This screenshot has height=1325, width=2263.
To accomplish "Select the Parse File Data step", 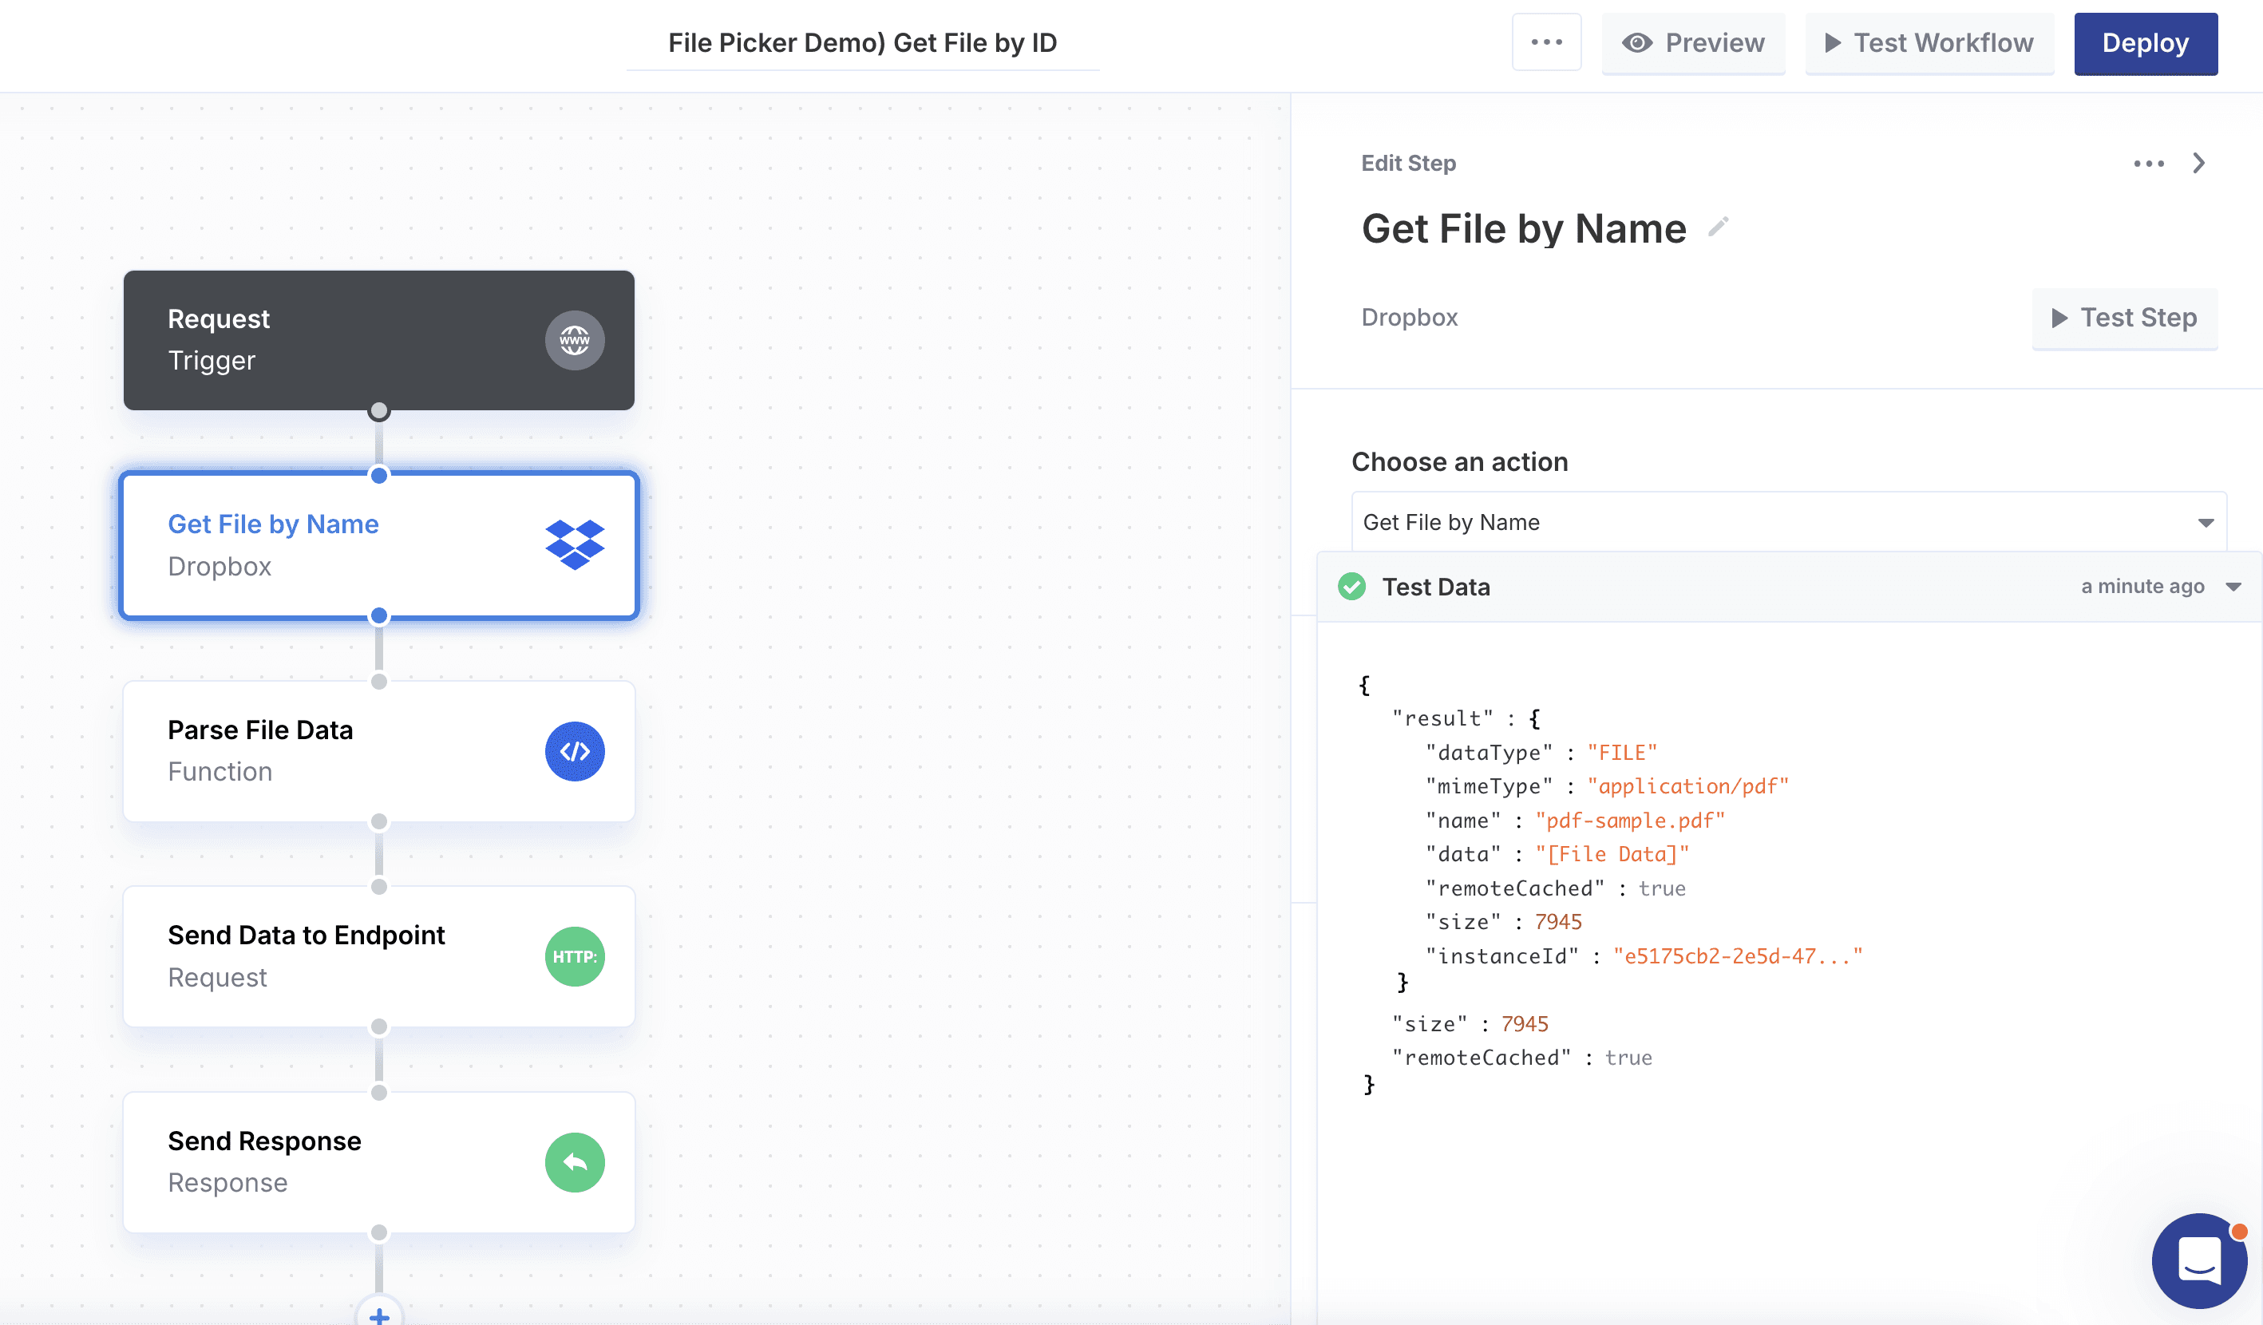I will pos(342,751).
